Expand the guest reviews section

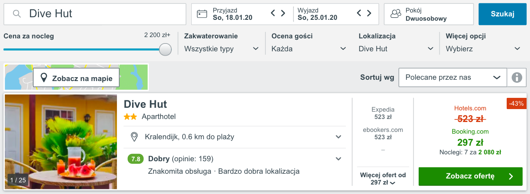[x=338, y=159]
